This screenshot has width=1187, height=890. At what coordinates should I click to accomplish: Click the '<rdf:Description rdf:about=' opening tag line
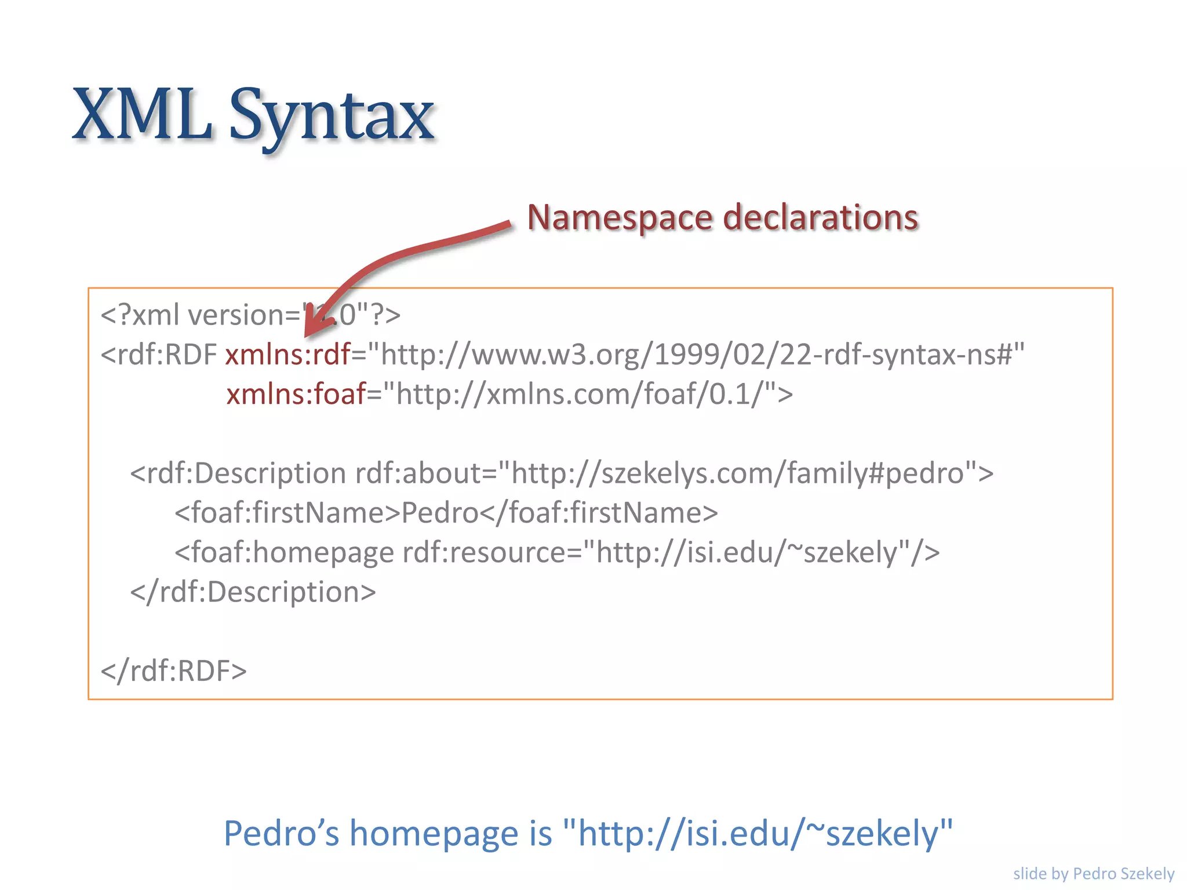pos(562,473)
